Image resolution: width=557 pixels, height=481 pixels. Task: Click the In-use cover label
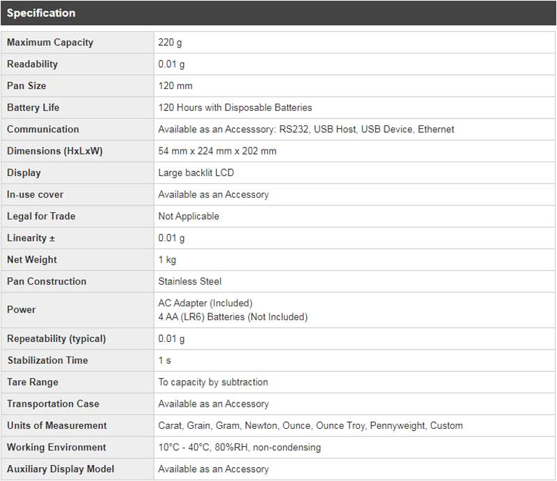36,195
